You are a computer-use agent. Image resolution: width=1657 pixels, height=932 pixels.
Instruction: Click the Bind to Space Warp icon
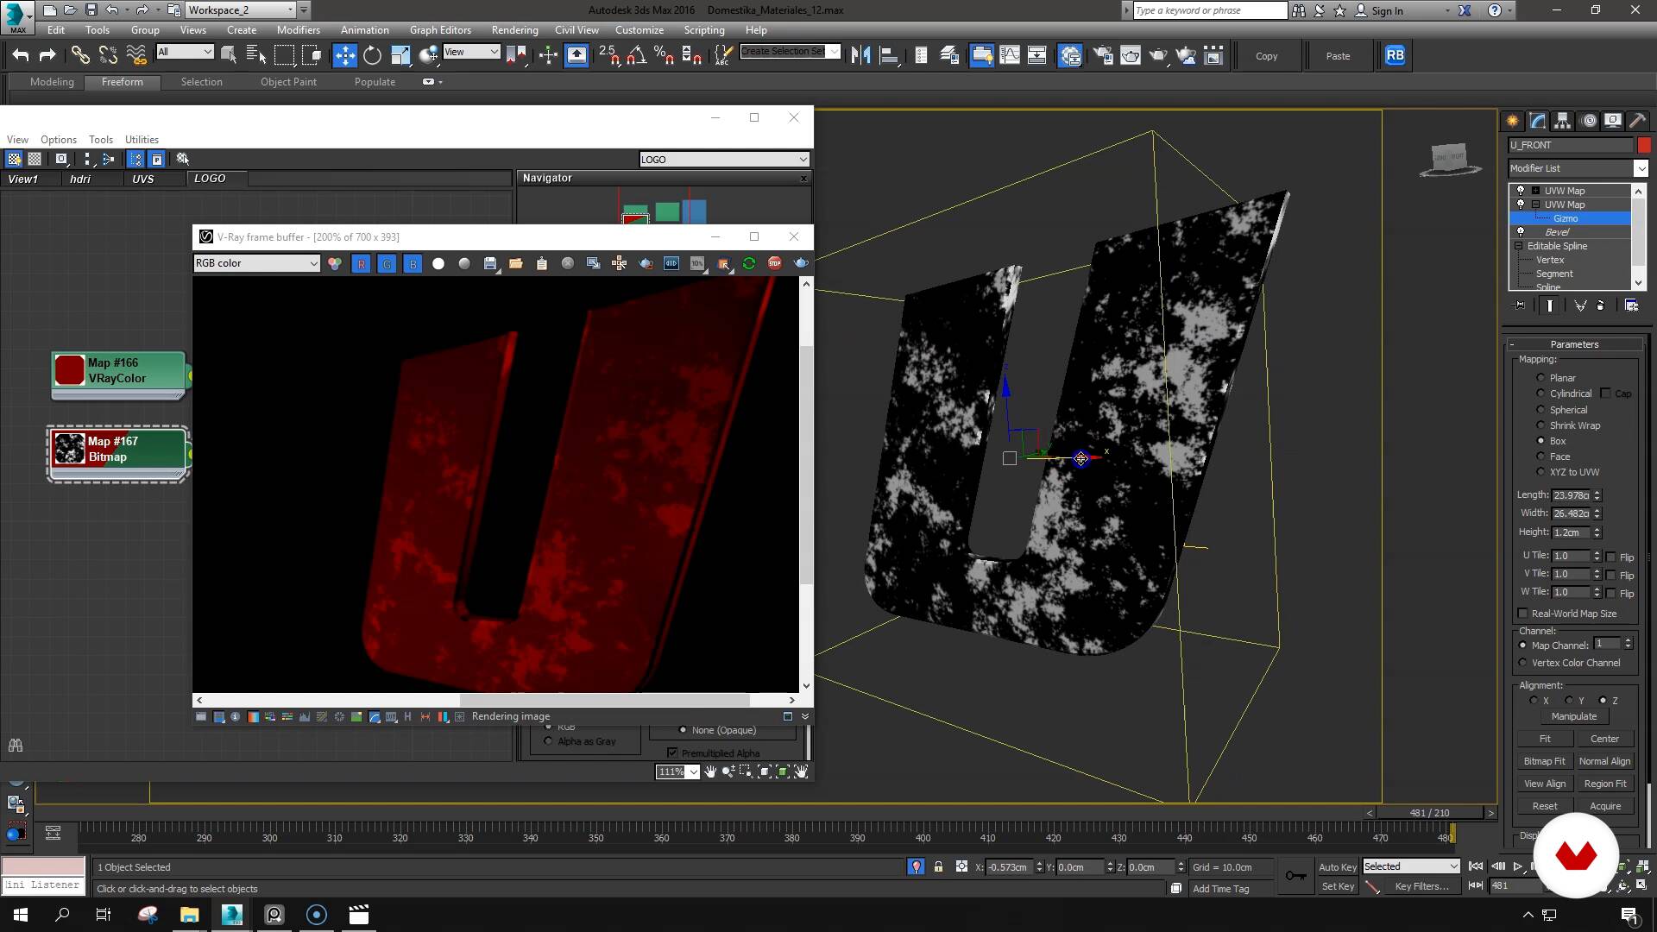pos(136,55)
